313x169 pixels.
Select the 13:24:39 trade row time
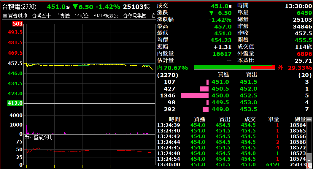click(169, 125)
